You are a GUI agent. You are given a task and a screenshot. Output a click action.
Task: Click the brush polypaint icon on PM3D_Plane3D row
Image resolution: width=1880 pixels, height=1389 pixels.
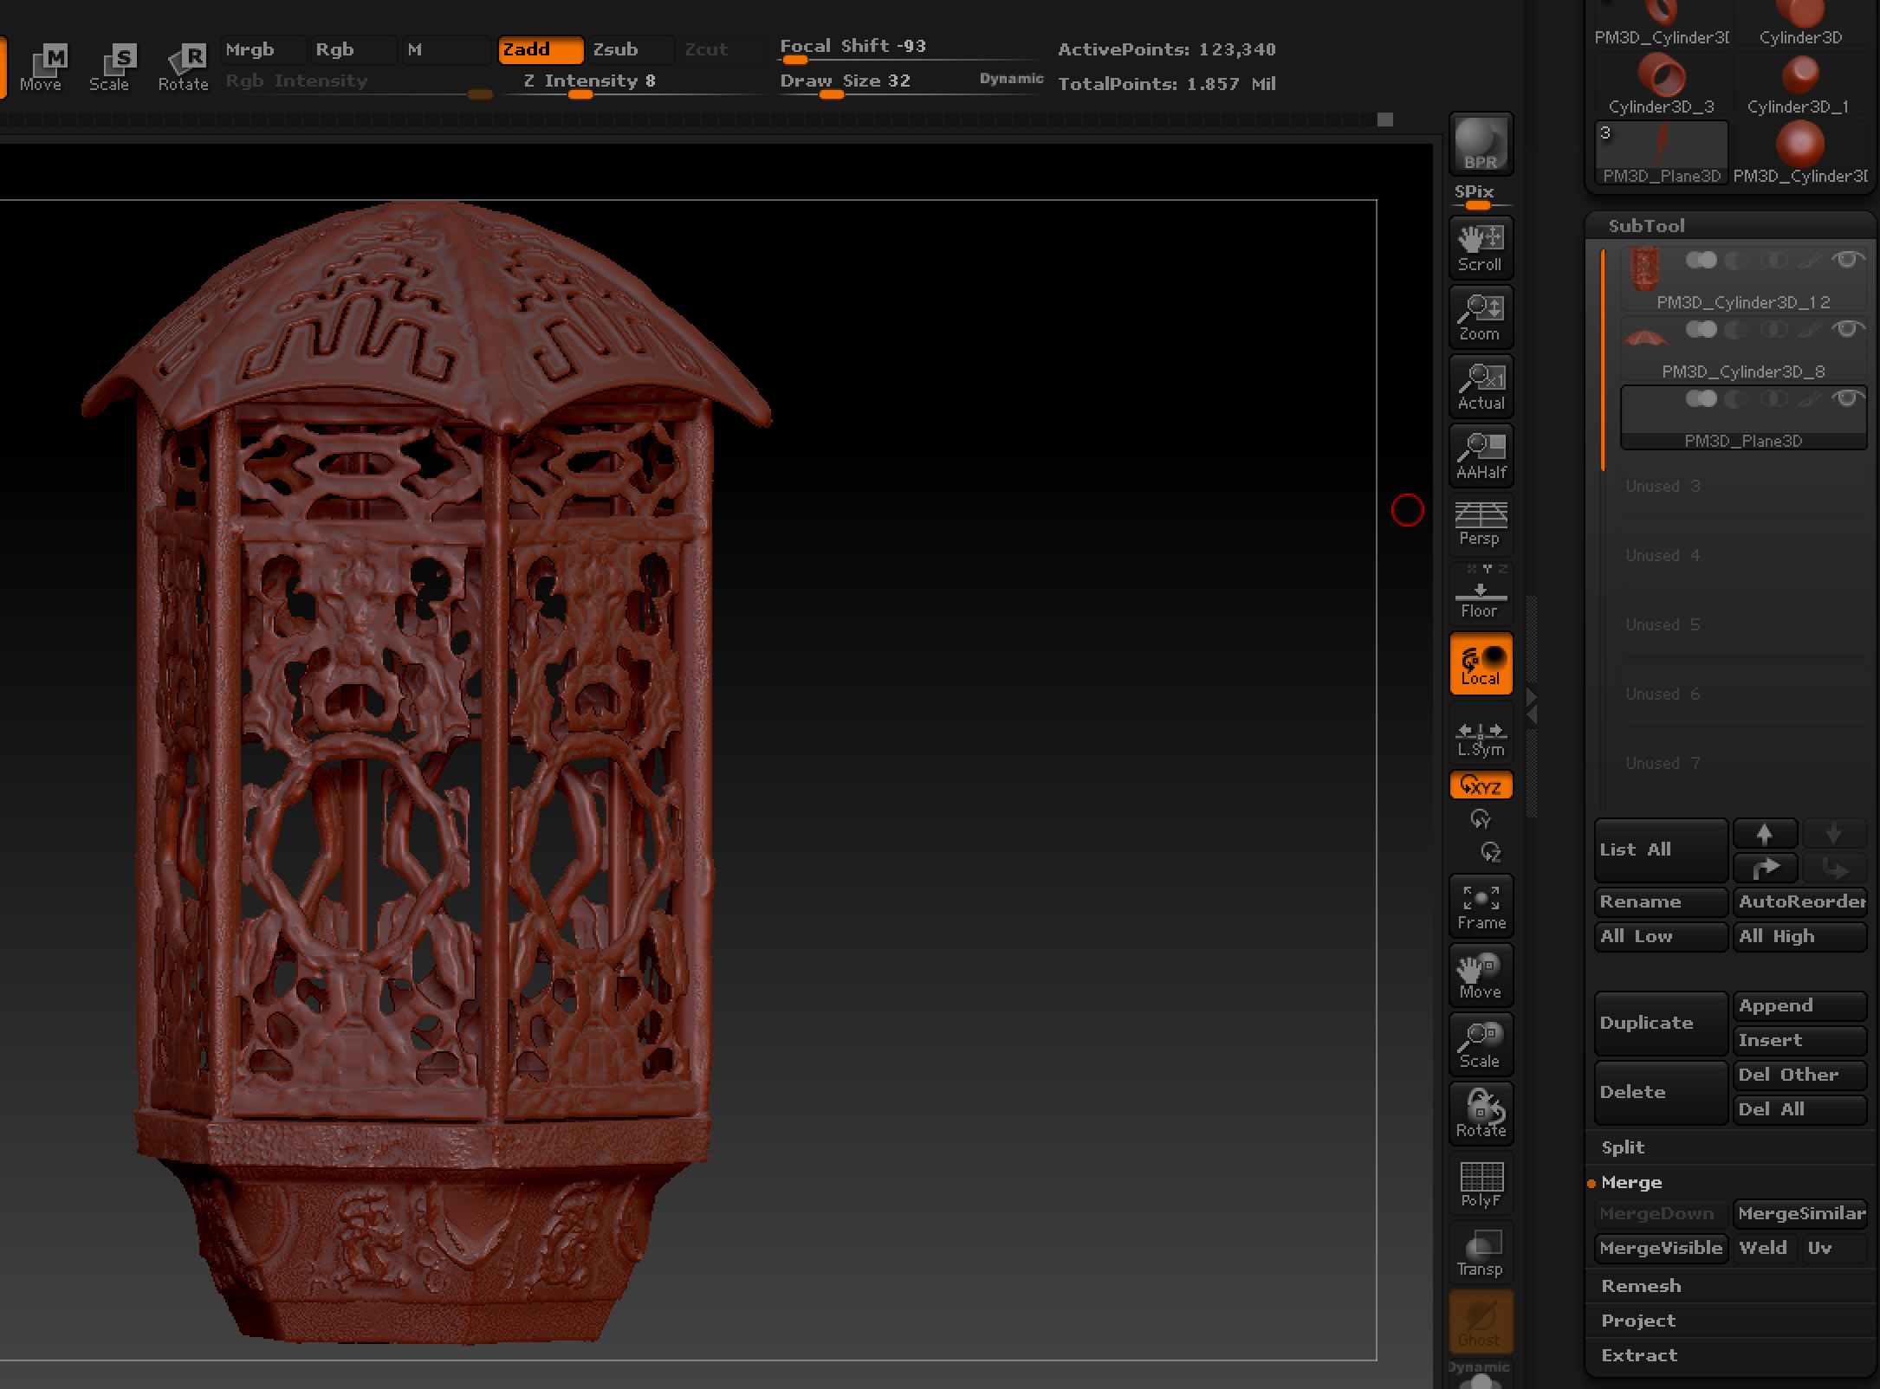1810,398
